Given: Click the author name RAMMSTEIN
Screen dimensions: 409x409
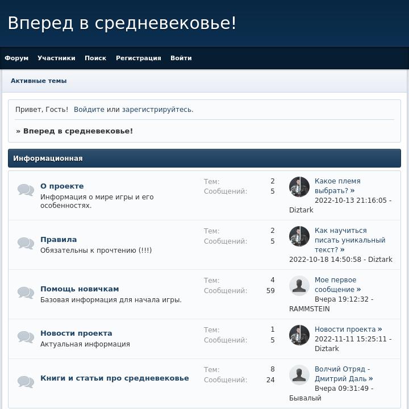Looking at the screenshot, I should (310, 309).
